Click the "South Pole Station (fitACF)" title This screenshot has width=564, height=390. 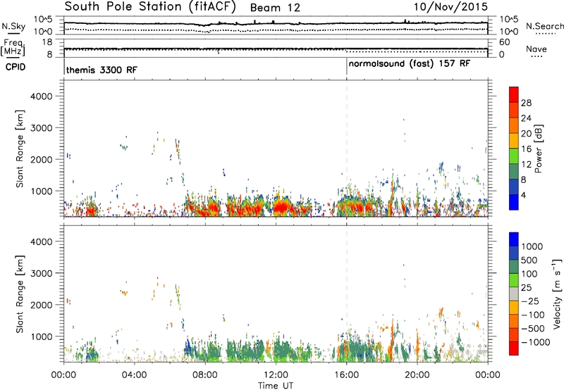tap(150, 6)
